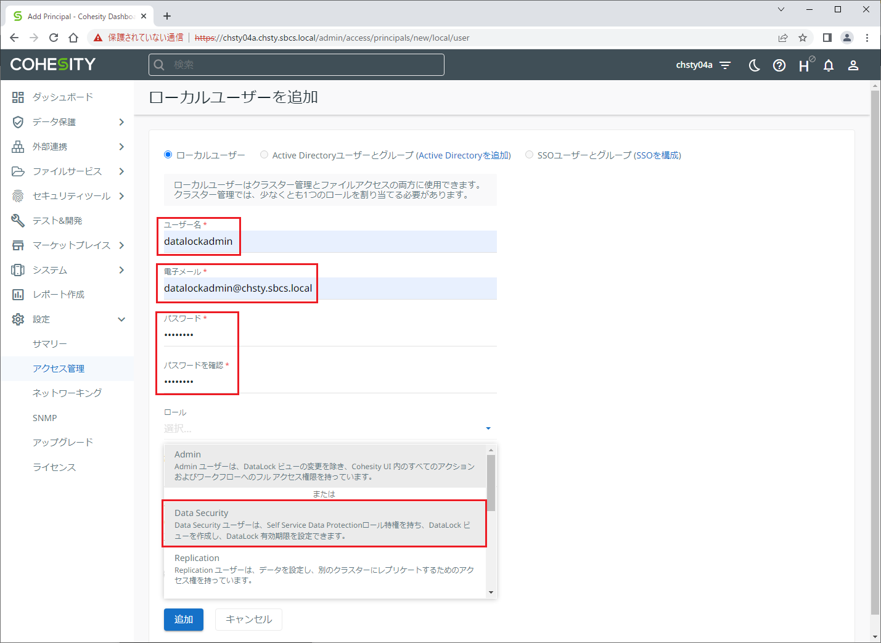Image resolution: width=881 pixels, height=643 pixels.
Task: Bookmark this page with the star
Action: (803, 38)
